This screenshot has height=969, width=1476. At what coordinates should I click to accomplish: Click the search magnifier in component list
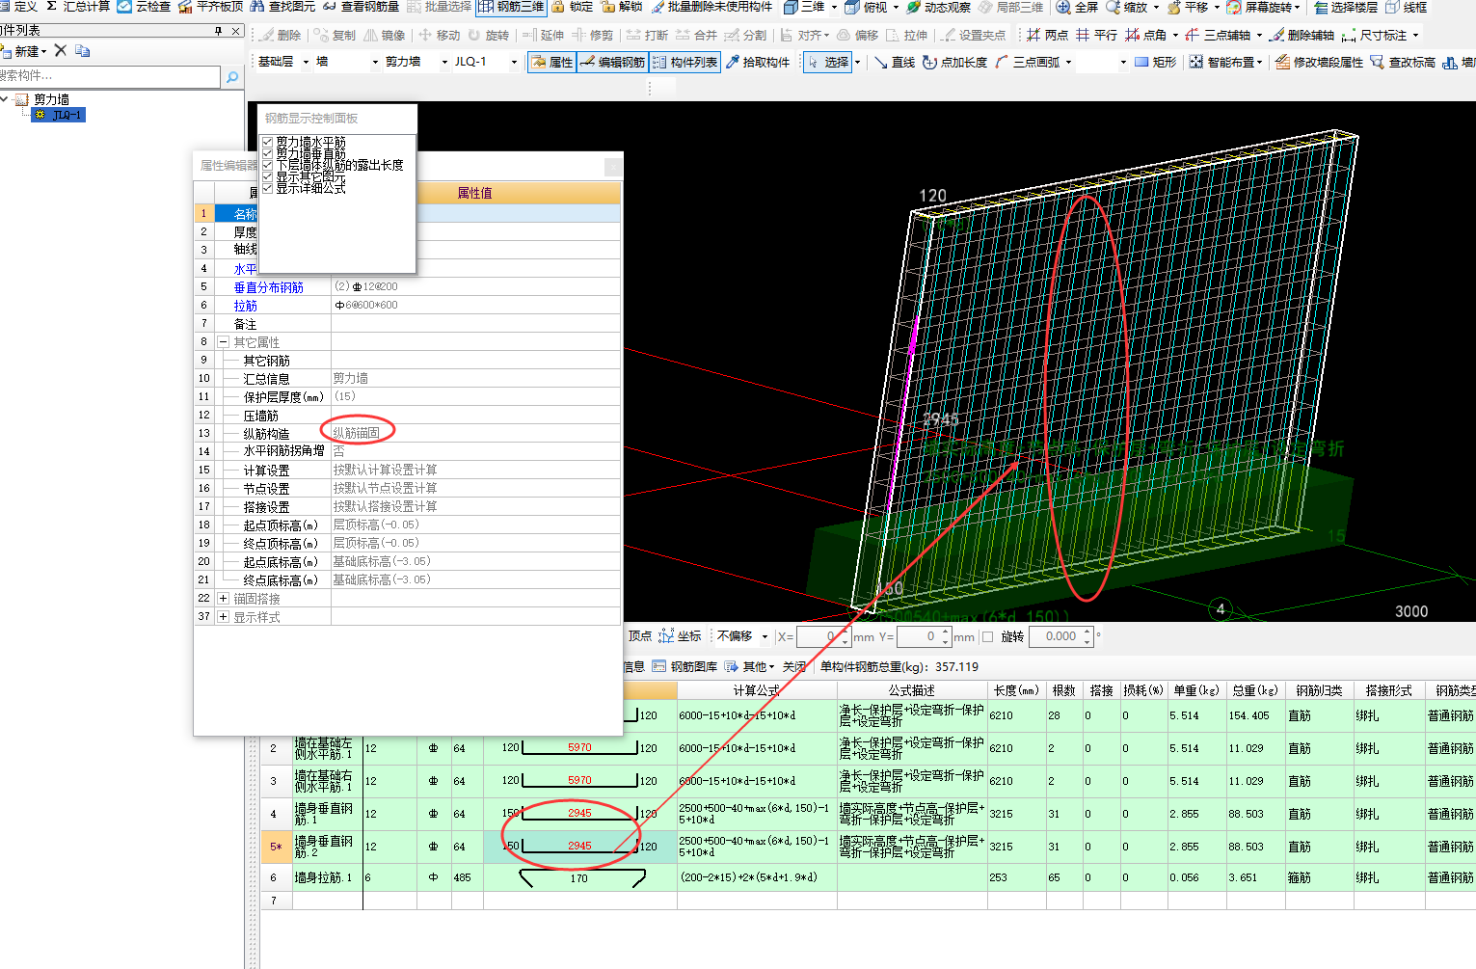click(232, 76)
